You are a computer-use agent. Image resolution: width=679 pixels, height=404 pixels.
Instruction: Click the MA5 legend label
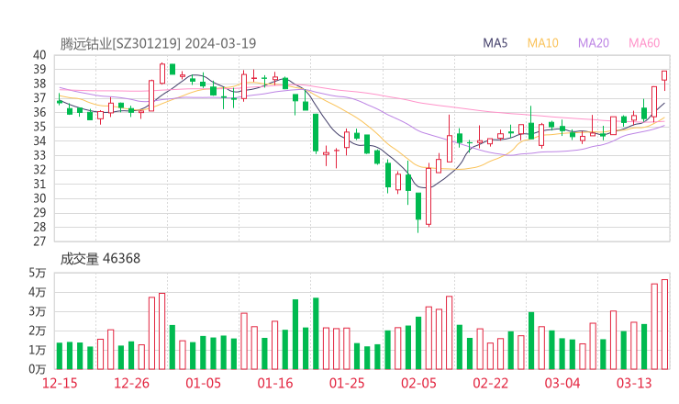coord(495,43)
